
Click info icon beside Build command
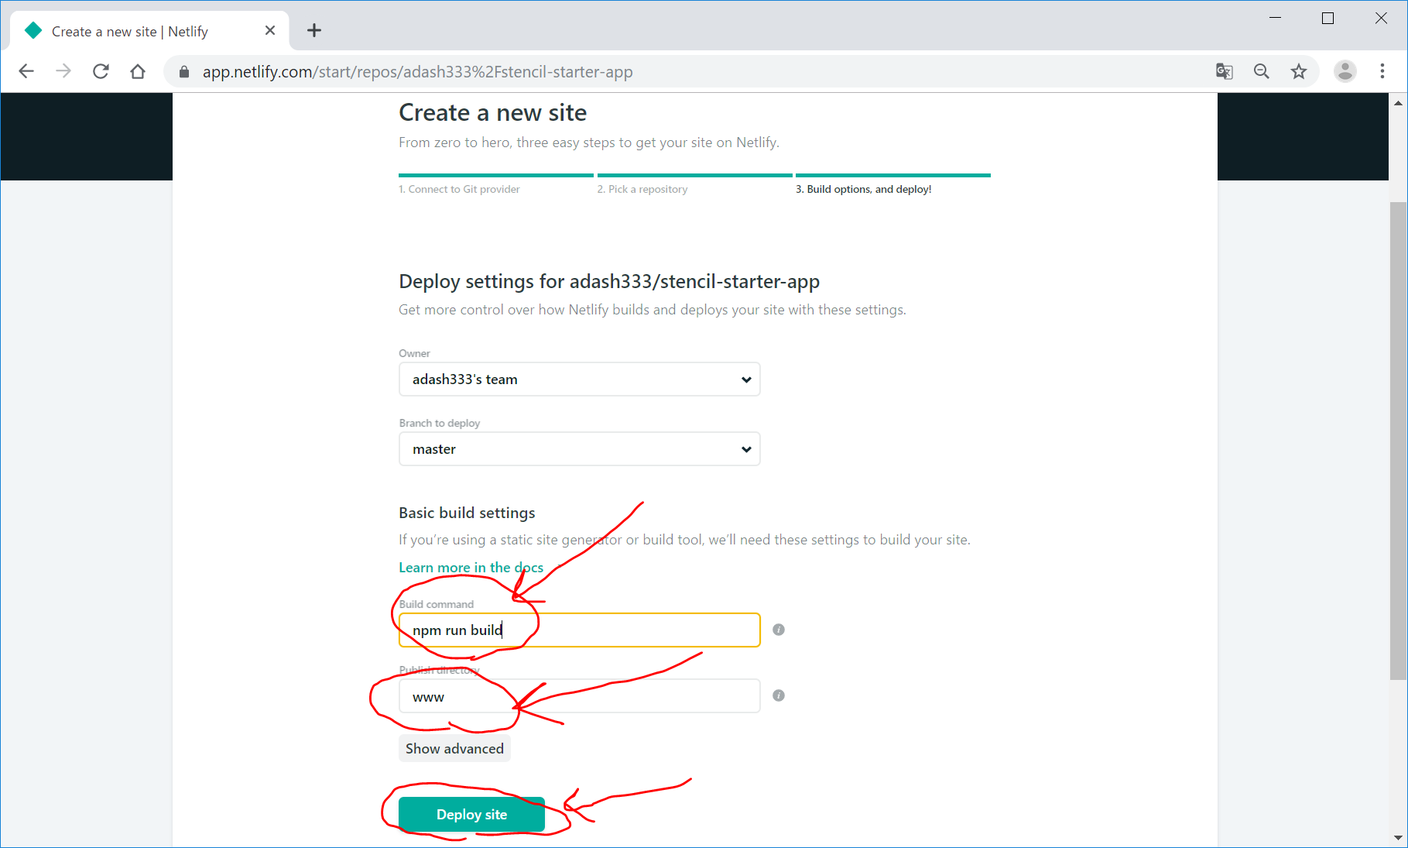click(779, 630)
